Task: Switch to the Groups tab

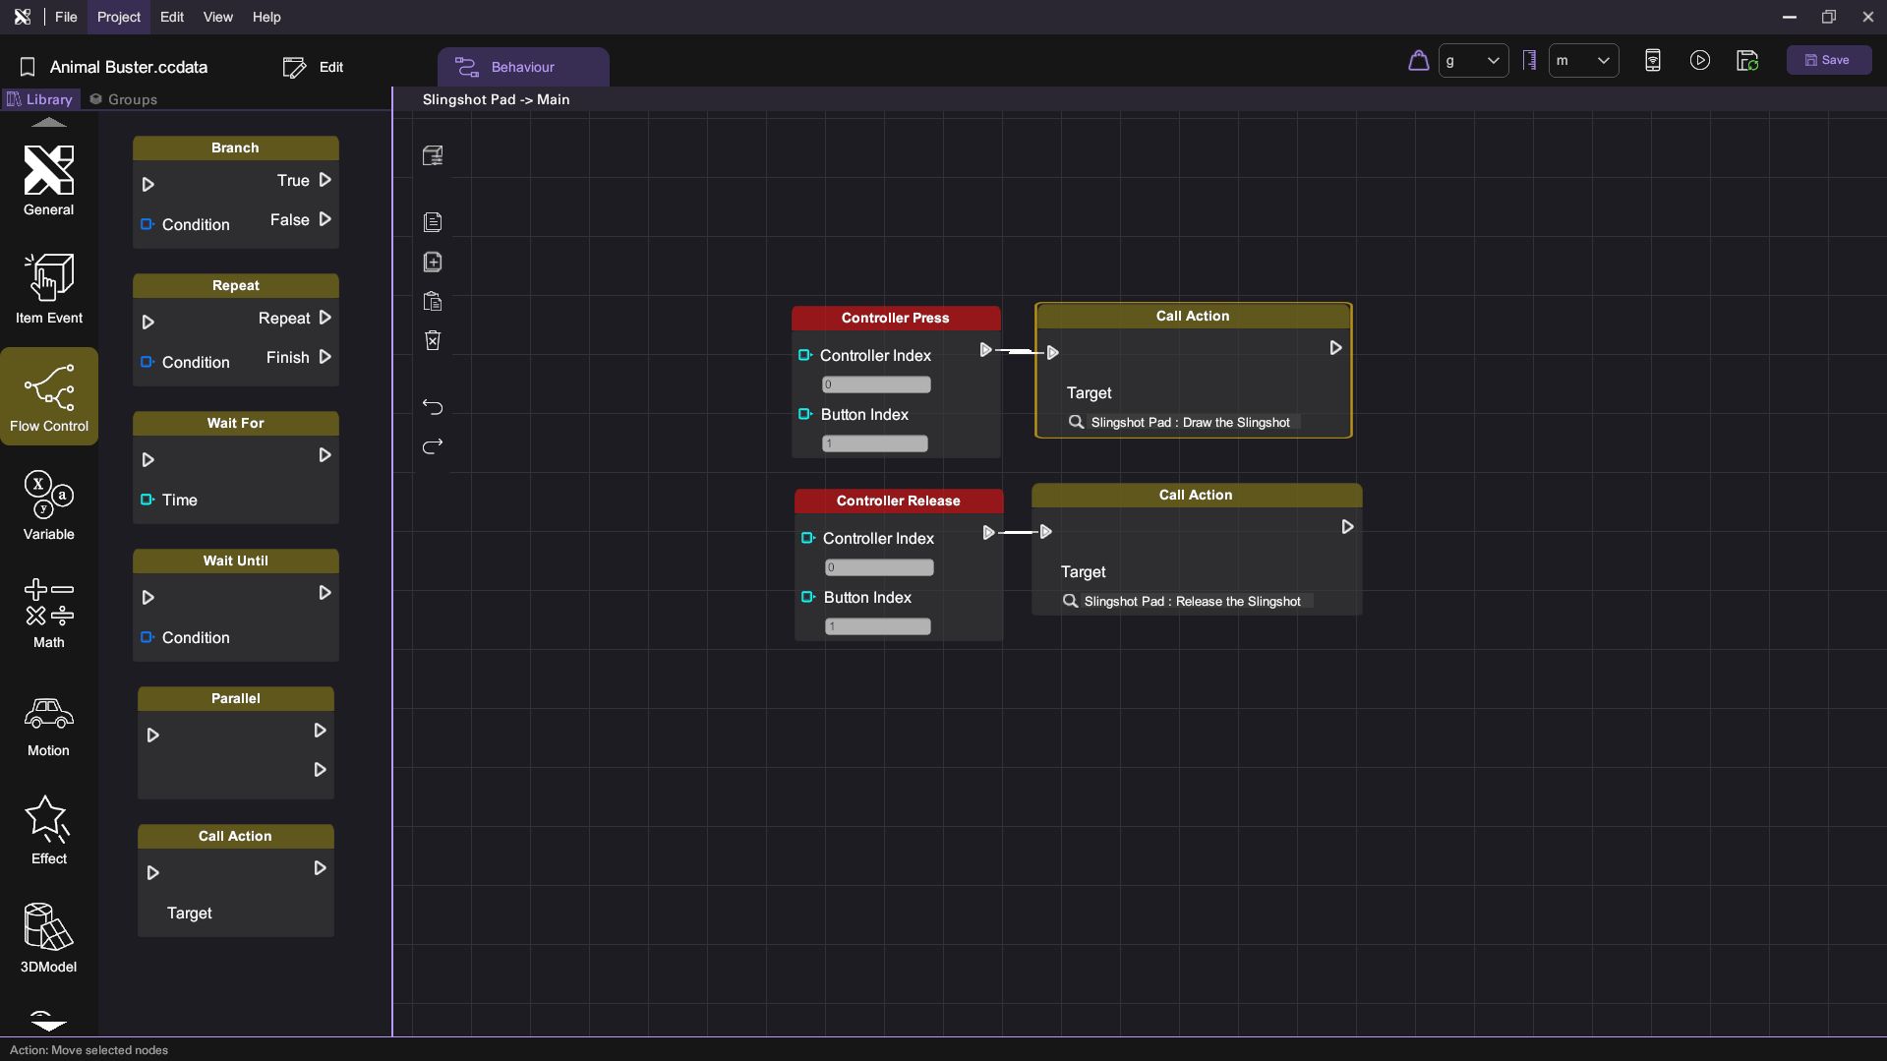Action: point(124,99)
